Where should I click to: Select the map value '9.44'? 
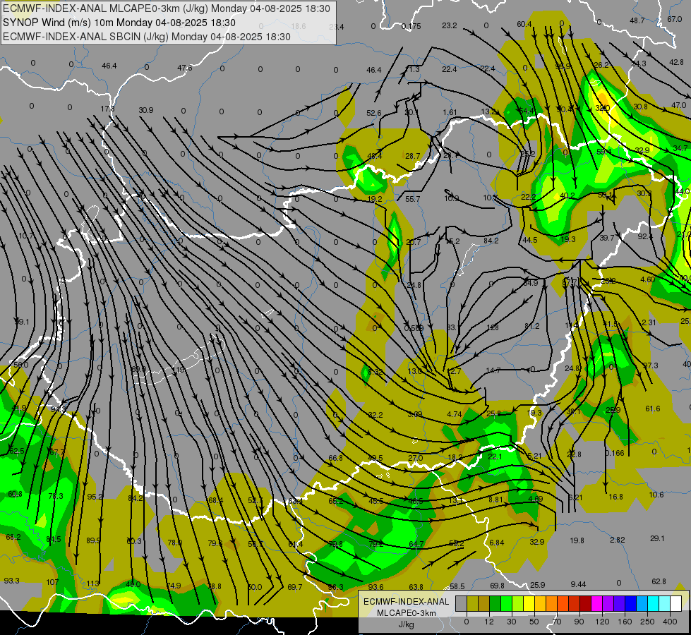(x=578, y=584)
